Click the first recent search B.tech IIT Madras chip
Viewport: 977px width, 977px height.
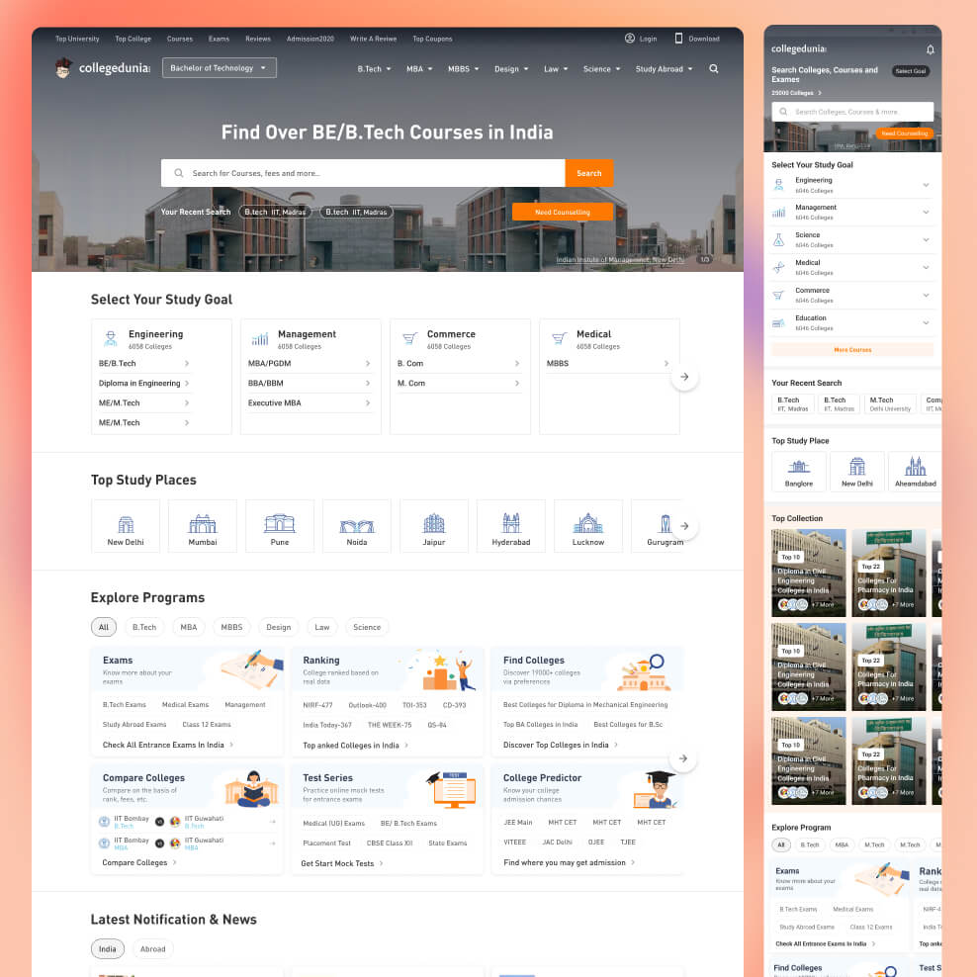coord(275,212)
